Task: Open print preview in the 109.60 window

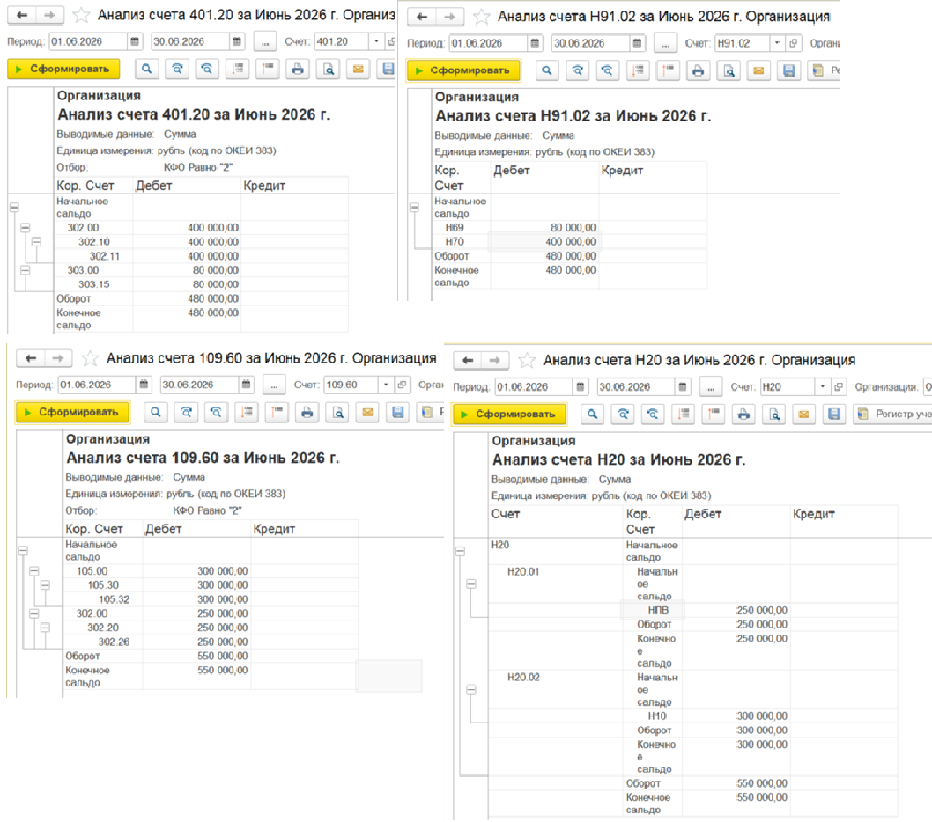Action: [x=337, y=412]
